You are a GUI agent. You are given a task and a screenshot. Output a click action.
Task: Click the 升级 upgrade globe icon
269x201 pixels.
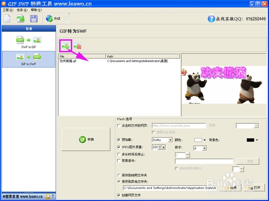pyautogui.click(x=49, y=19)
